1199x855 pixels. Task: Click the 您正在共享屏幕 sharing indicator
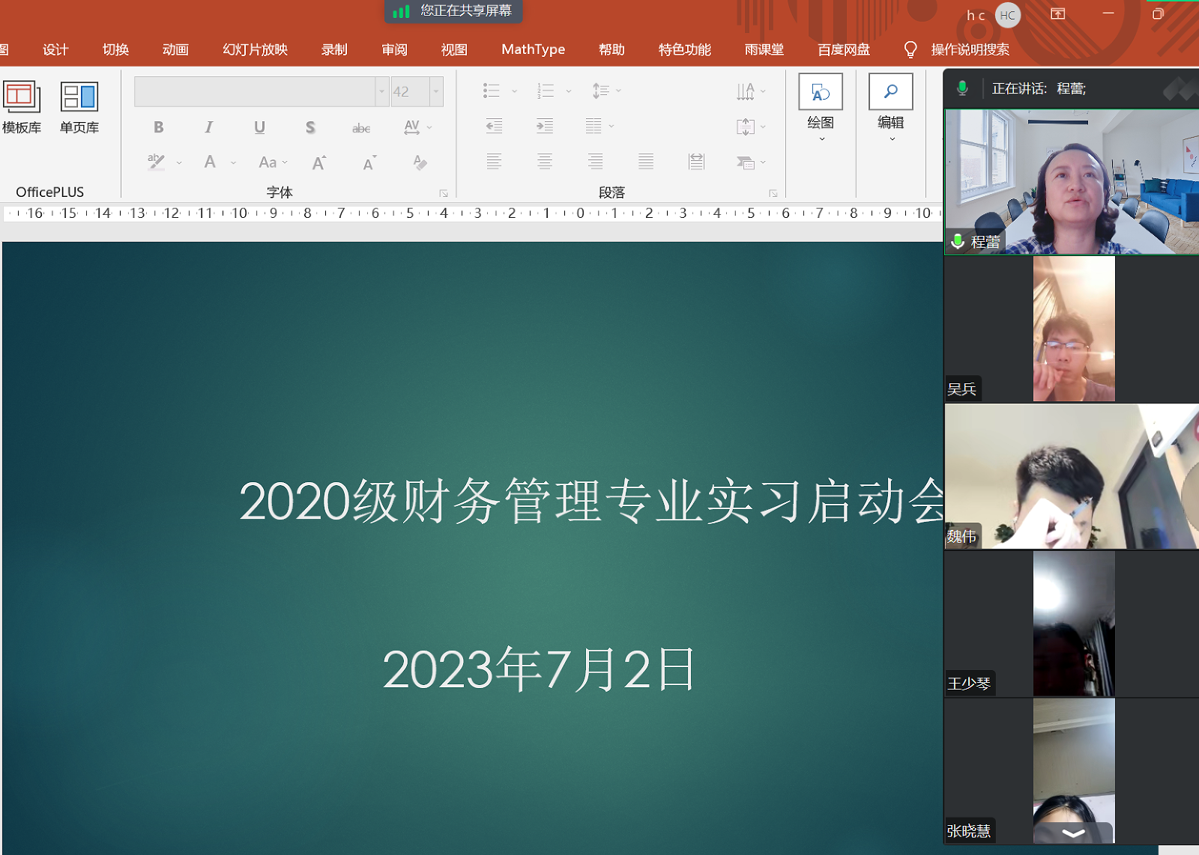click(x=454, y=11)
